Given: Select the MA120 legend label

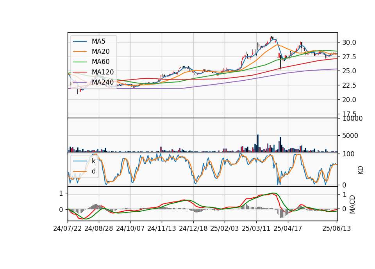Looking at the screenshot, I should (103, 72).
